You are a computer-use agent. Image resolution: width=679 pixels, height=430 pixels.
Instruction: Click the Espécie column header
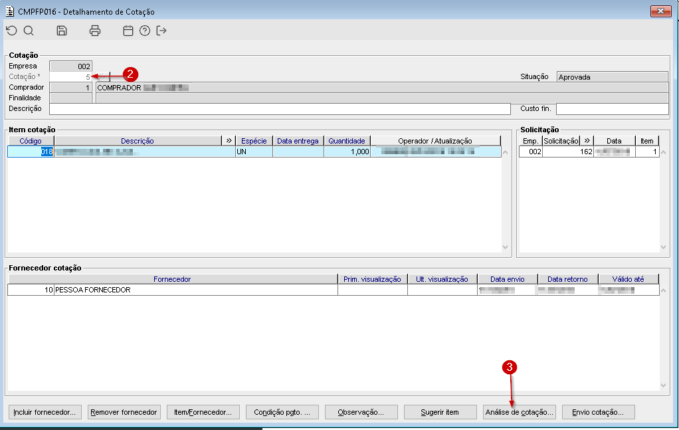[x=254, y=141]
